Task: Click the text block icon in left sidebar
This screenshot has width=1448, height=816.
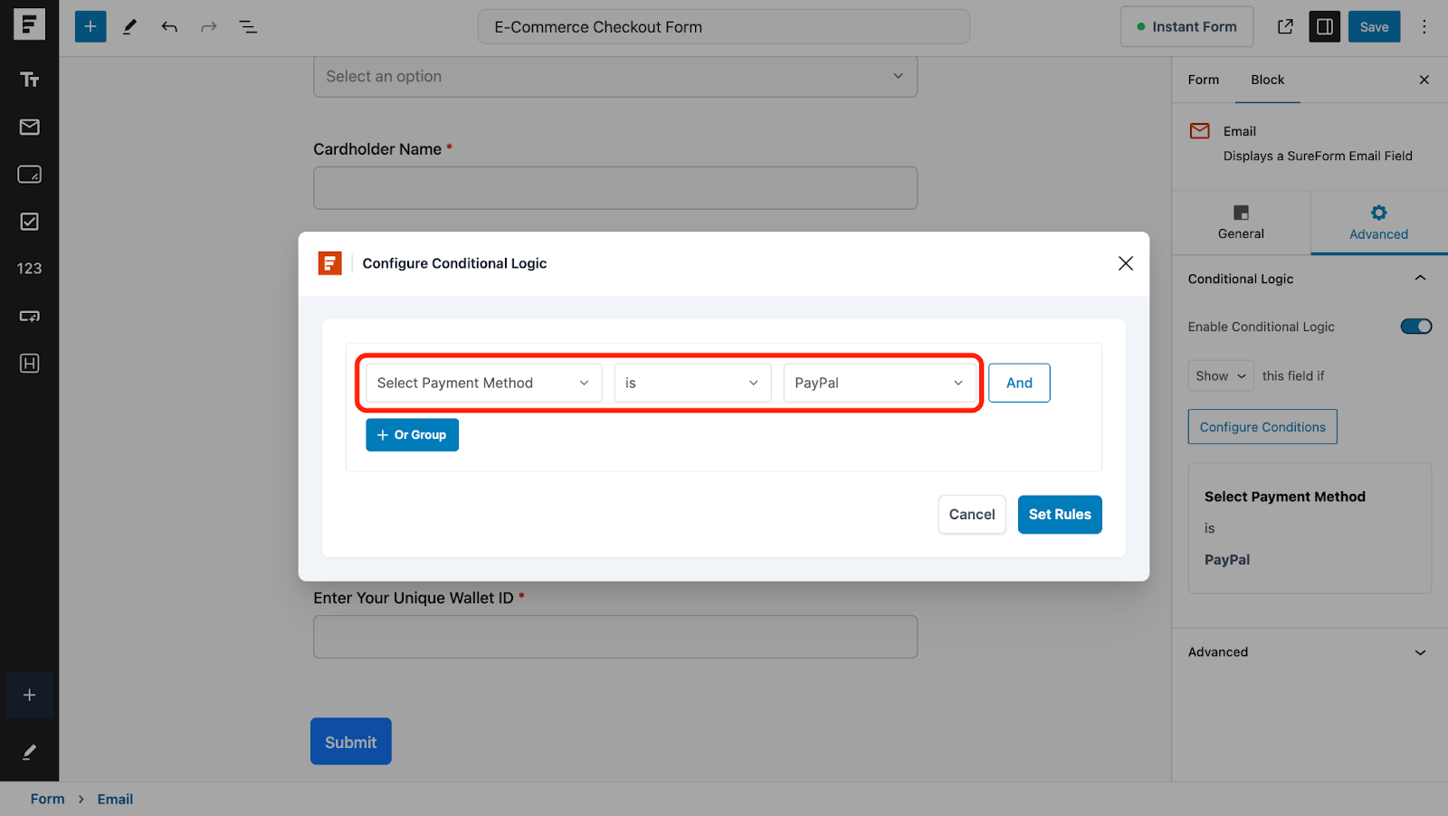Action: pyautogui.click(x=29, y=80)
